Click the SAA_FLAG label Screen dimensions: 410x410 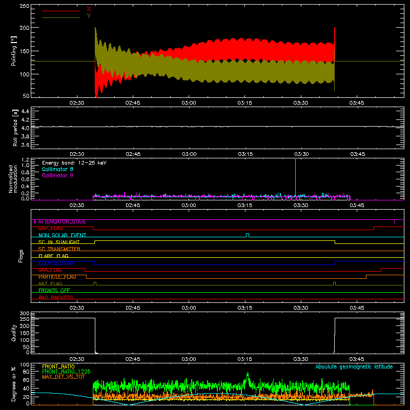coord(50,270)
